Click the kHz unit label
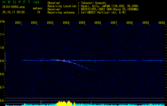 tap(2, 21)
